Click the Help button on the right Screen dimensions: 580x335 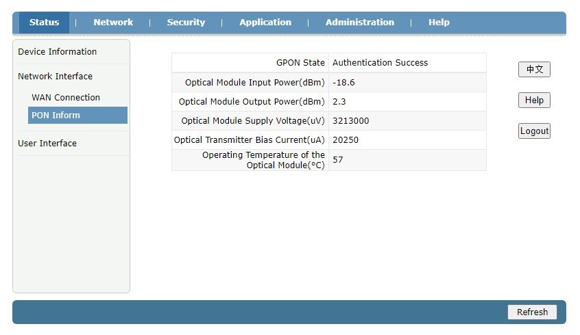tap(534, 100)
